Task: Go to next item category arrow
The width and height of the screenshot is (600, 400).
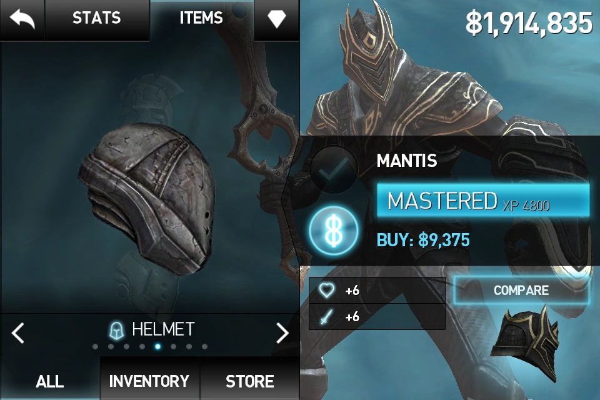Action: [x=282, y=332]
